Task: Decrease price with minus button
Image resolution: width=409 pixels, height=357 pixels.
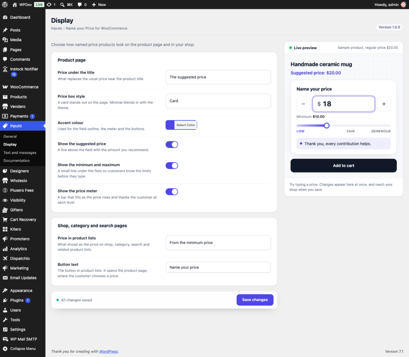Action: point(303,104)
